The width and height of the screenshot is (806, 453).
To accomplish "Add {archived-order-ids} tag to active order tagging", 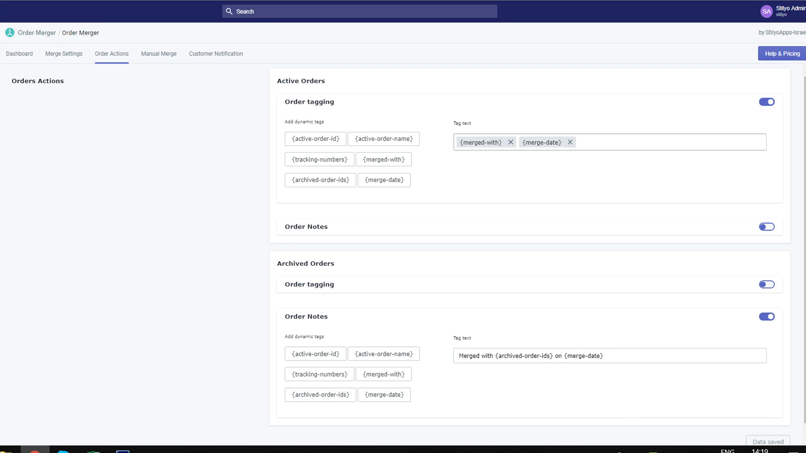I will click(320, 180).
